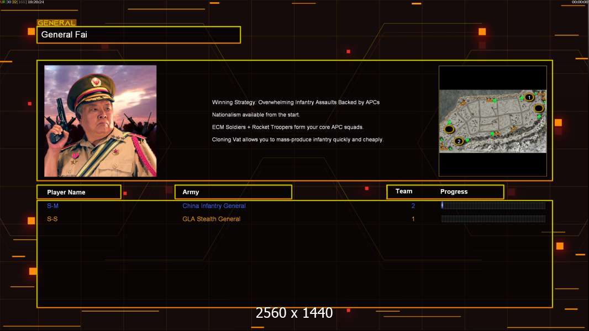Click S-S's loading progress bar
The image size is (589, 331).
[493, 219]
